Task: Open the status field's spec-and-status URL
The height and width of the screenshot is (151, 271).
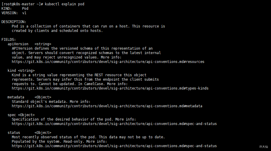Action: [114, 146]
